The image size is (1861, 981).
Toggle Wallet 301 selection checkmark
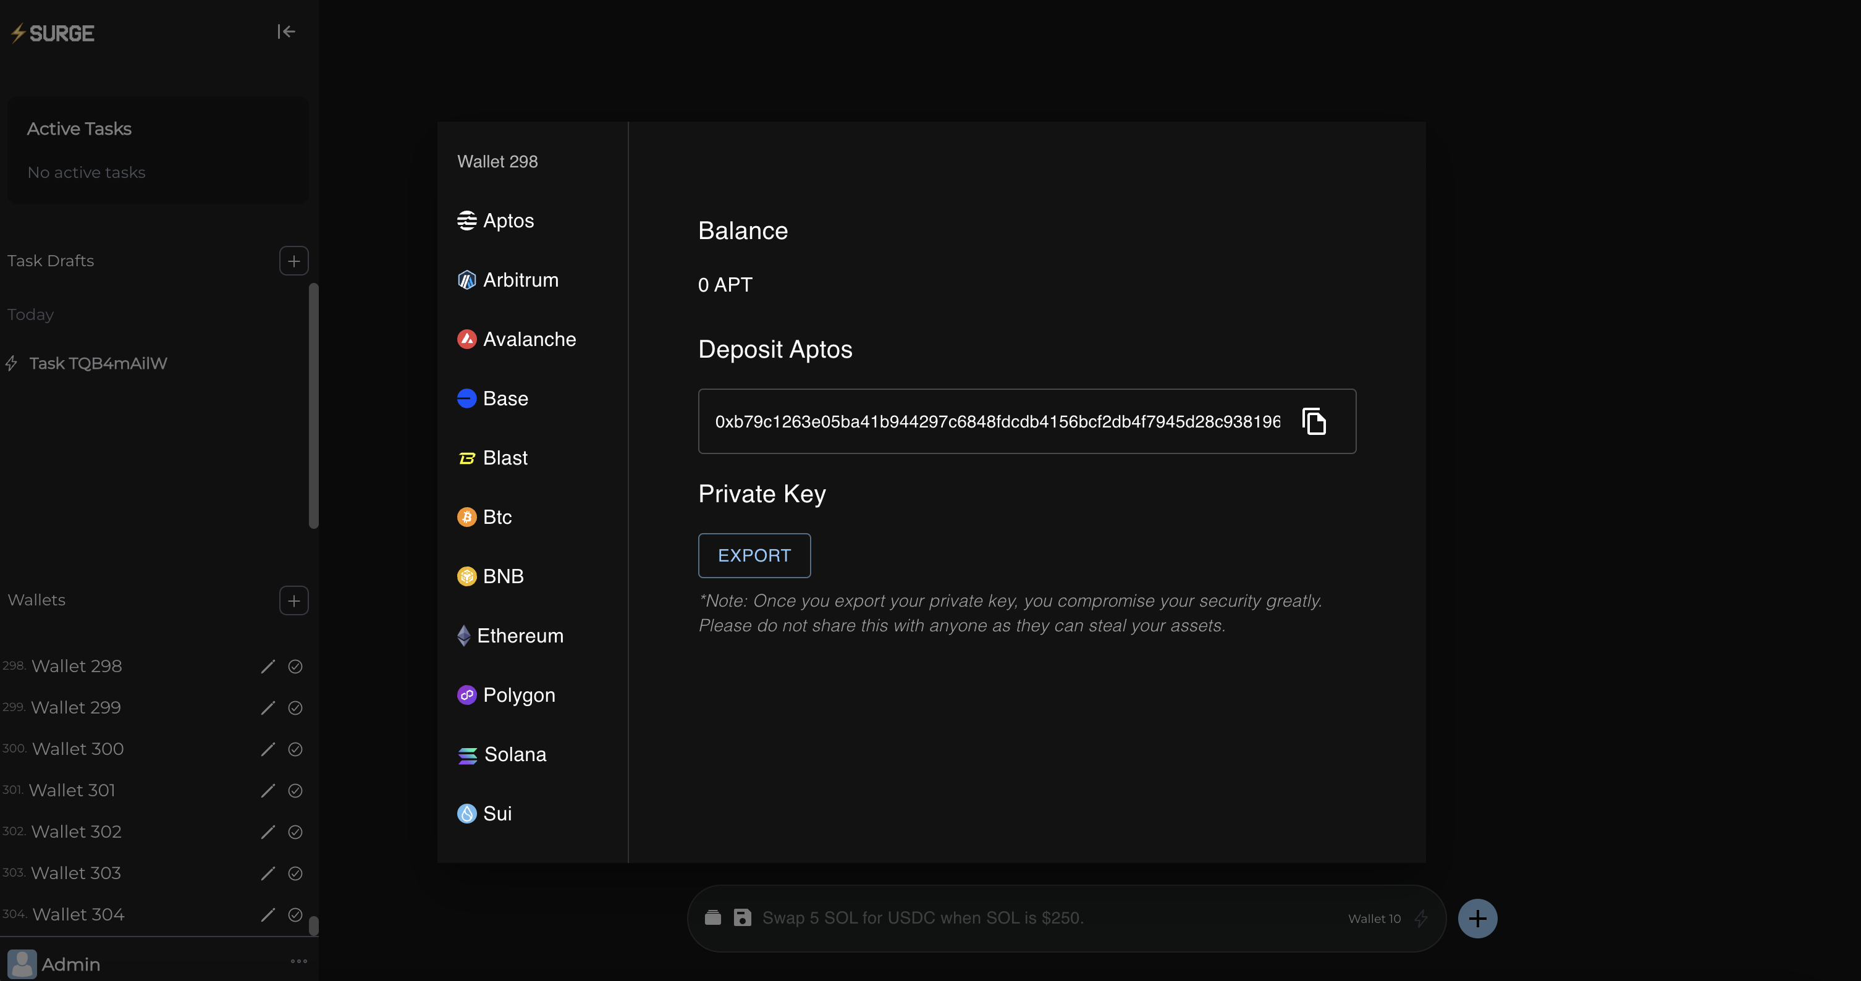point(295,790)
